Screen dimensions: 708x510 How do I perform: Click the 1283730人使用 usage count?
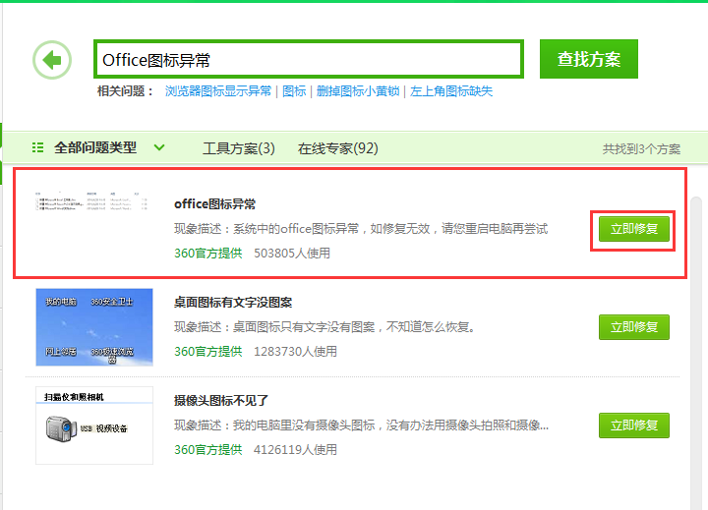pos(295,352)
